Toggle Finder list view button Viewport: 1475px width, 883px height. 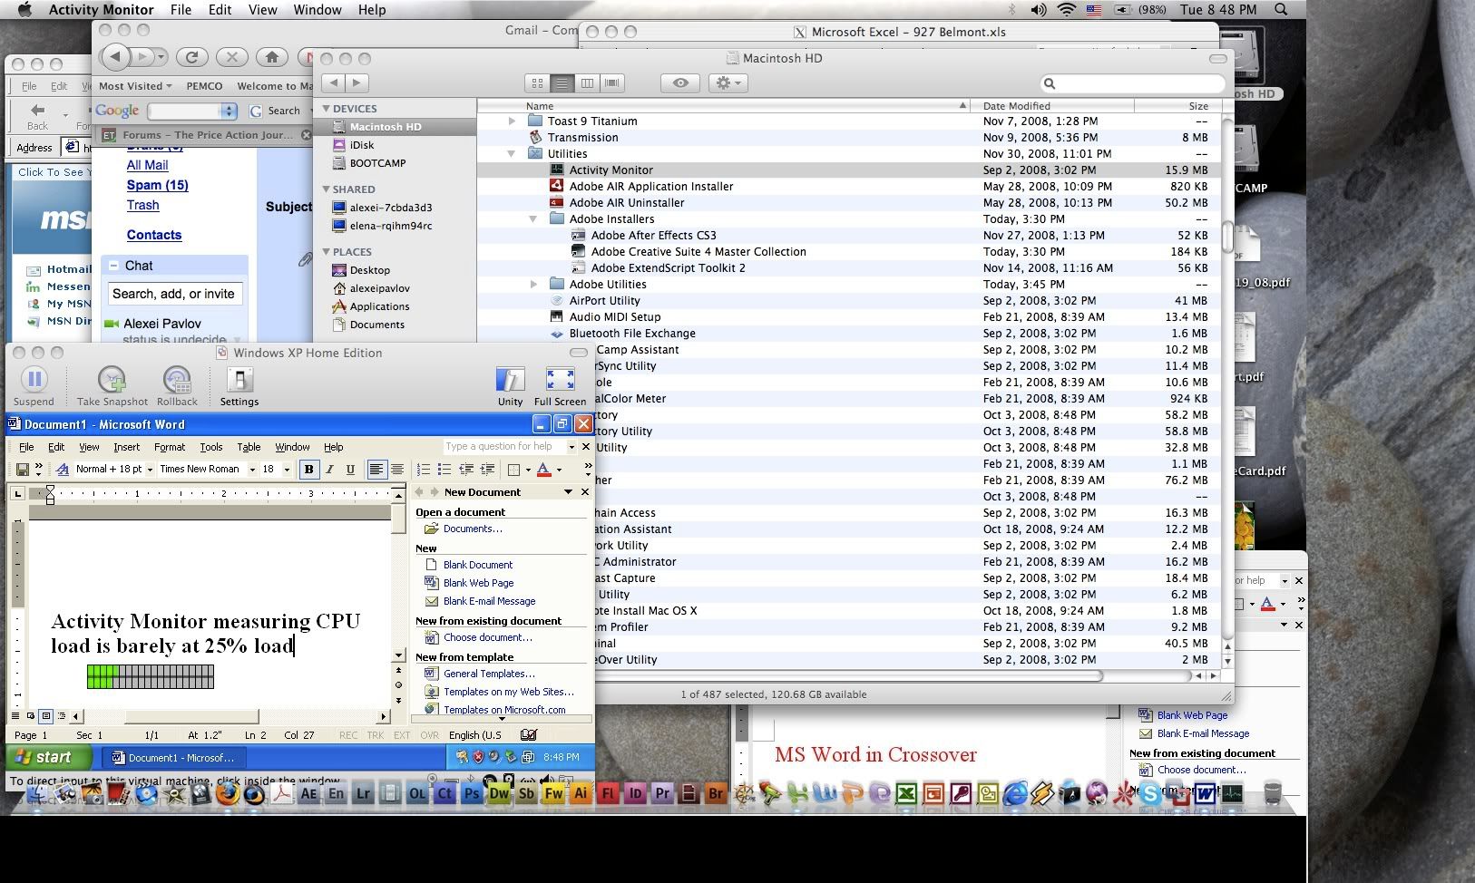(562, 82)
